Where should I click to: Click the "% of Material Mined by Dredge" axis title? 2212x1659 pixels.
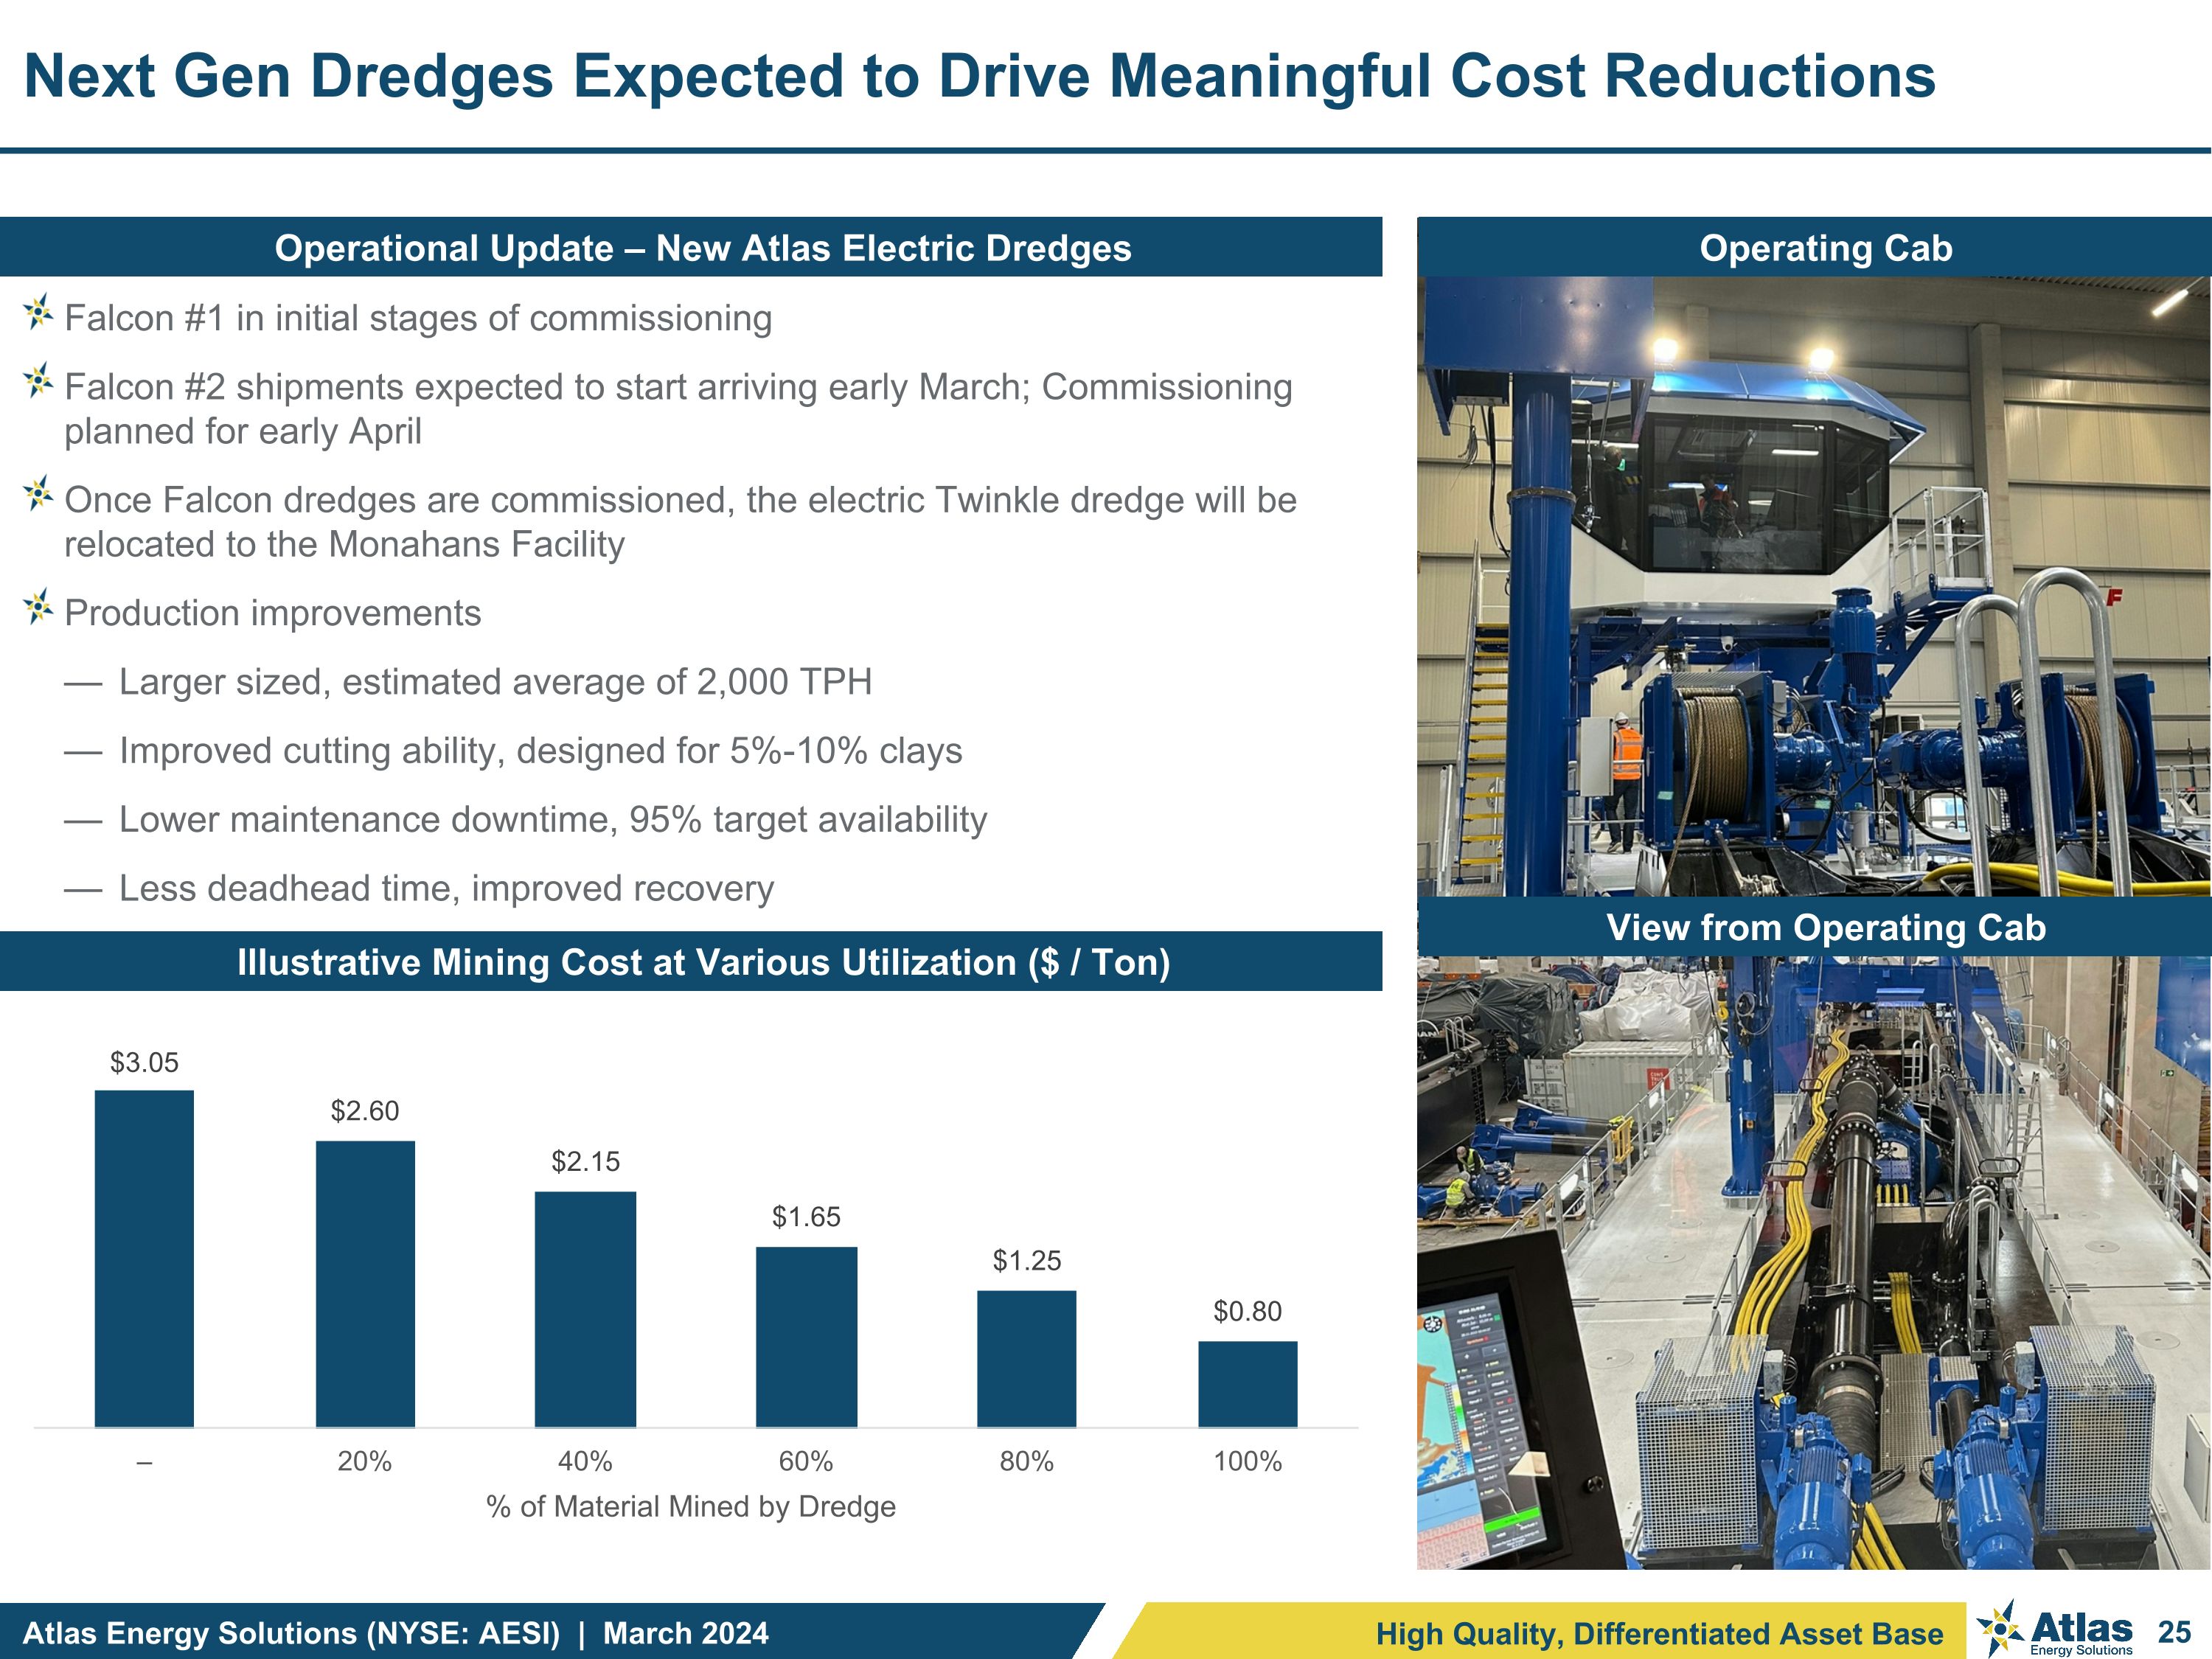(x=691, y=1507)
